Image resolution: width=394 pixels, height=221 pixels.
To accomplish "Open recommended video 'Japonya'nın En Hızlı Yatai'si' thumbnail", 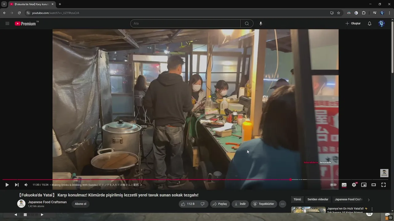I will coord(308,210).
